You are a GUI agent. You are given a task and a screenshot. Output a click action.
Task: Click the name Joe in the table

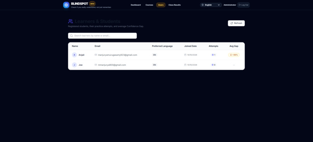coord(80,65)
